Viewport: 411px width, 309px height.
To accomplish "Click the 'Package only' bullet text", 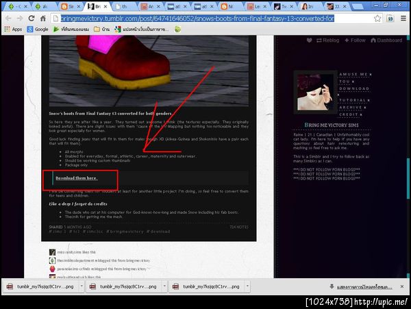I will click(76, 165).
